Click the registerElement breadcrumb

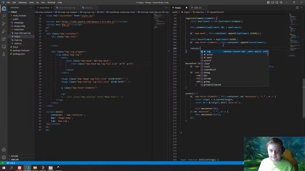[x=215, y=12]
